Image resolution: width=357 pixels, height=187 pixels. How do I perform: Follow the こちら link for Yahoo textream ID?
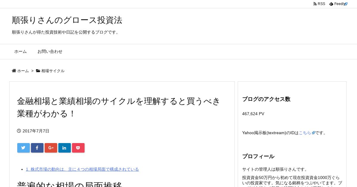click(x=307, y=133)
